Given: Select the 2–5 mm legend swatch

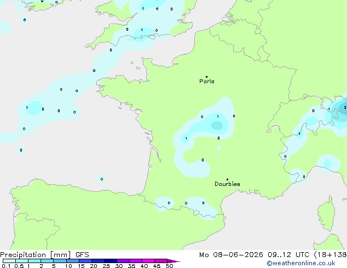Looking at the screenshot, I should point(47,261).
